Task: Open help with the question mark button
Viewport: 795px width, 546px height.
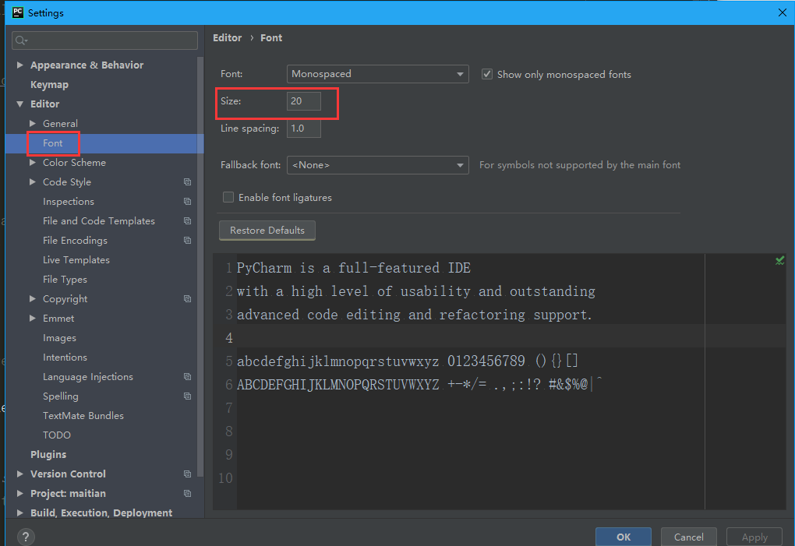Action: pos(26,537)
